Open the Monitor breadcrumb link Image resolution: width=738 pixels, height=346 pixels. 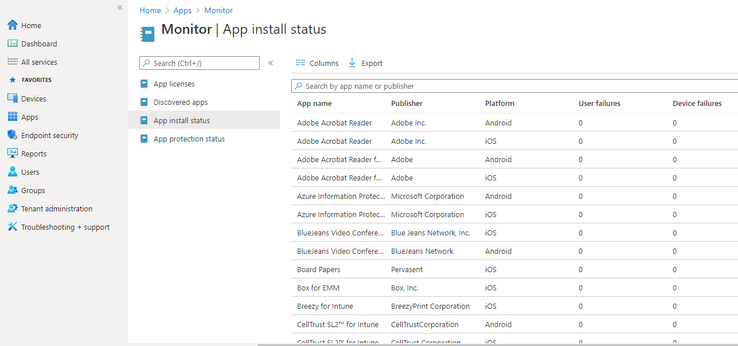[x=218, y=10]
